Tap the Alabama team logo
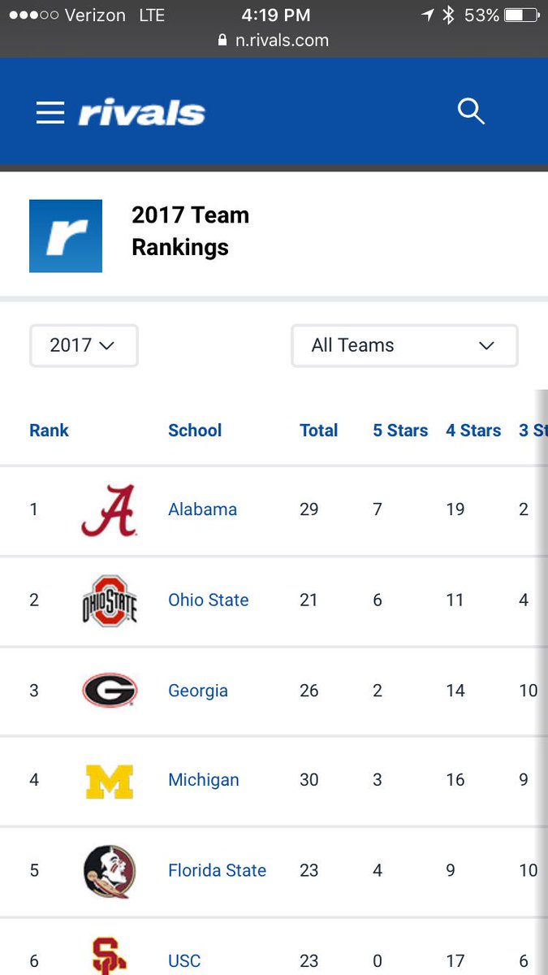Screen dimensions: 548x975 click(x=109, y=510)
